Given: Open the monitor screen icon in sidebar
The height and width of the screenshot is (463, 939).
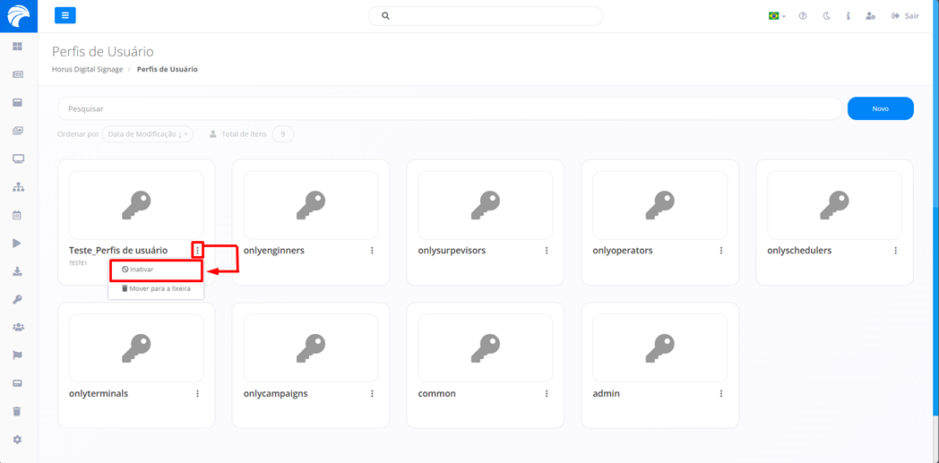Looking at the screenshot, I should pyautogui.click(x=18, y=159).
